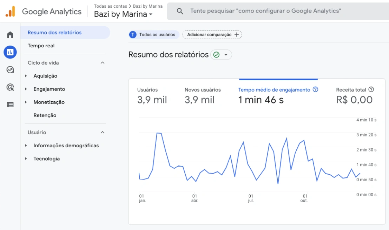
Task: Click help icon beside Tempo médio de engajamento
Action: coord(315,89)
